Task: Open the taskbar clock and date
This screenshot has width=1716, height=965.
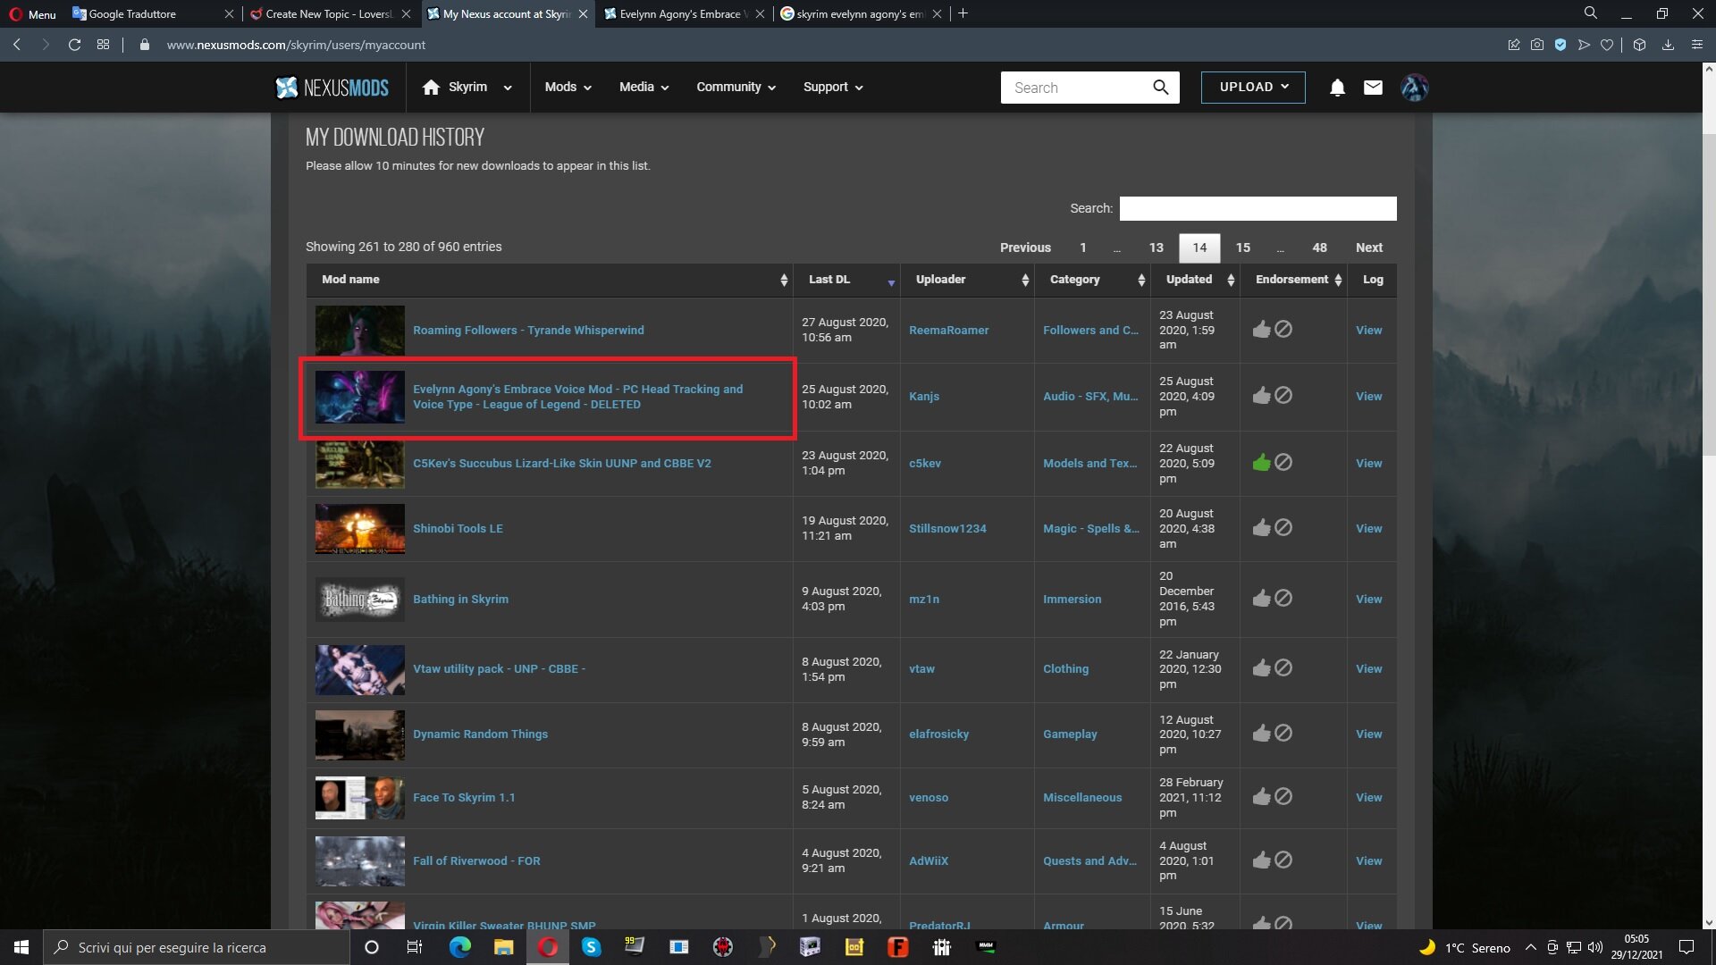Action: click(x=1636, y=947)
